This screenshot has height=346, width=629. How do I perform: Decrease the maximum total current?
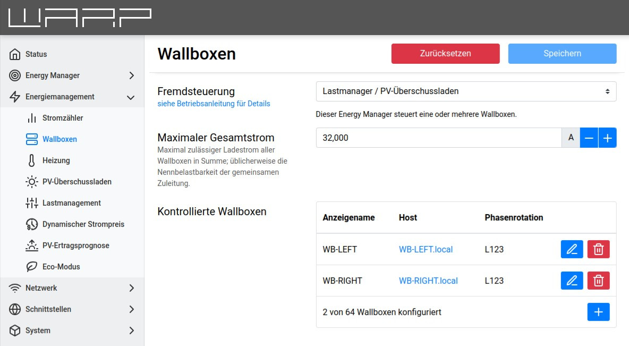[x=589, y=138]
